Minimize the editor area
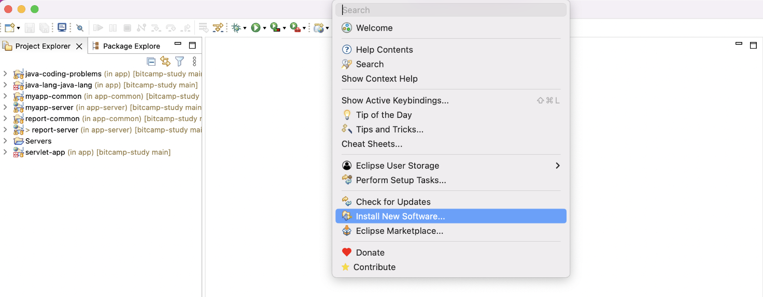This screenshot has height=297, width=763. (739, 44)
